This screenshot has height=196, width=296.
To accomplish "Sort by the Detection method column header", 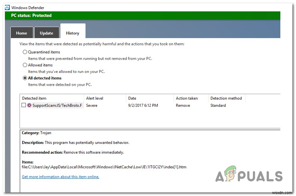I will click(x=227, y=98).
